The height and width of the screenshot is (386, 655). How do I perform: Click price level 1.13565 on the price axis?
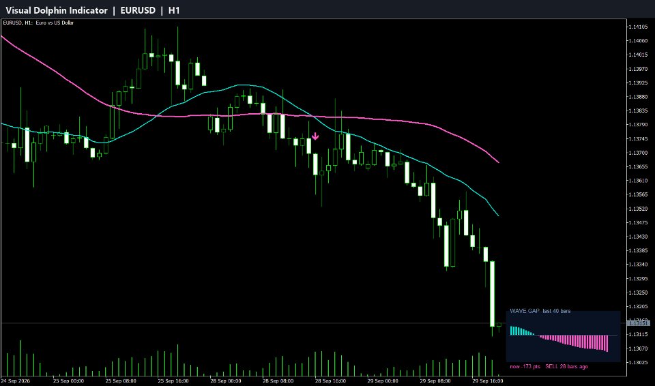[x=637, y=194]
